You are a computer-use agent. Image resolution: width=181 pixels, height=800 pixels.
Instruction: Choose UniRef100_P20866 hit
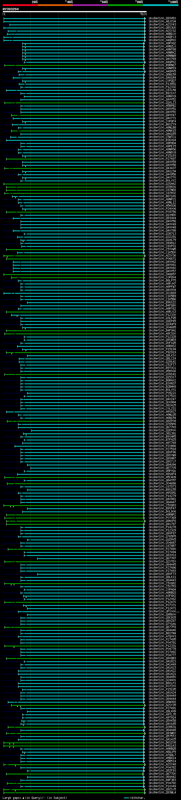point(162,446)
